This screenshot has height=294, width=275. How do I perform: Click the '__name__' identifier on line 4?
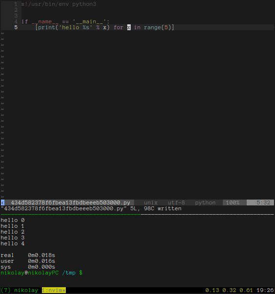[45, 21]
